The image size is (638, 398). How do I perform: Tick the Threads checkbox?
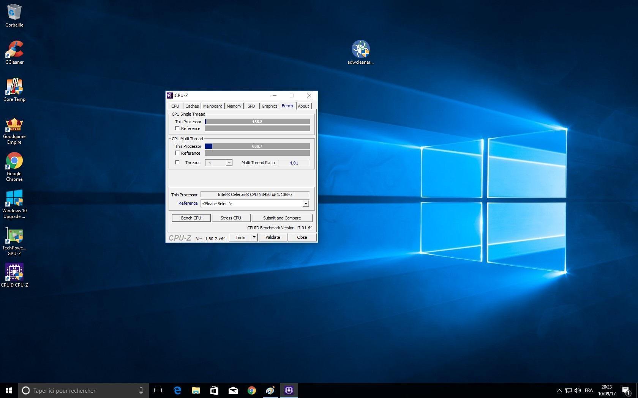(x=177, y=163)
